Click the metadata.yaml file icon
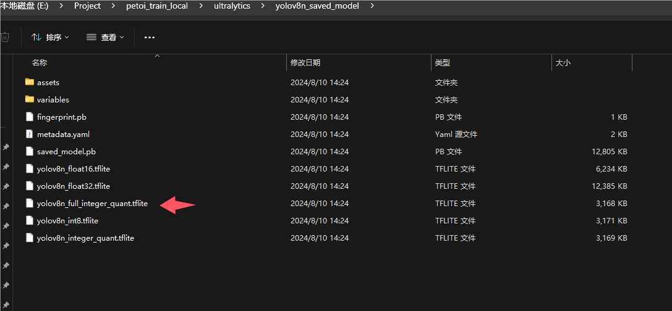 [29, 134]
